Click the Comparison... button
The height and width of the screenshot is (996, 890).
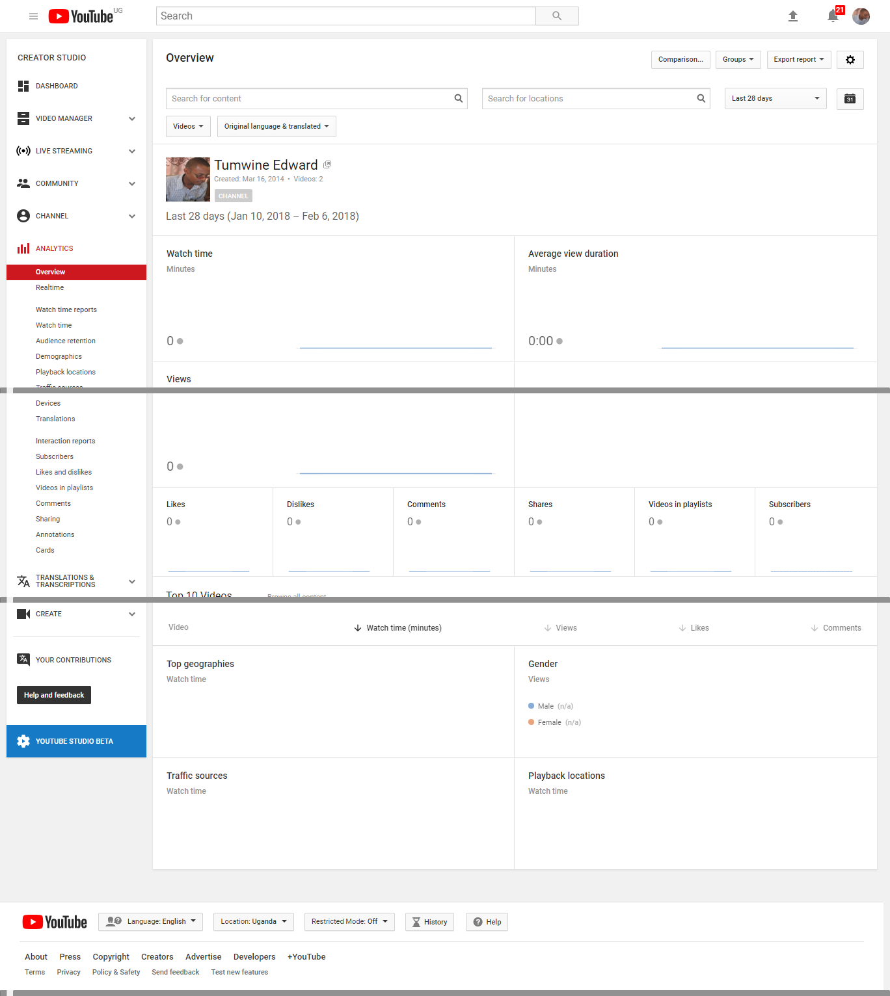(x=680, y=60)
